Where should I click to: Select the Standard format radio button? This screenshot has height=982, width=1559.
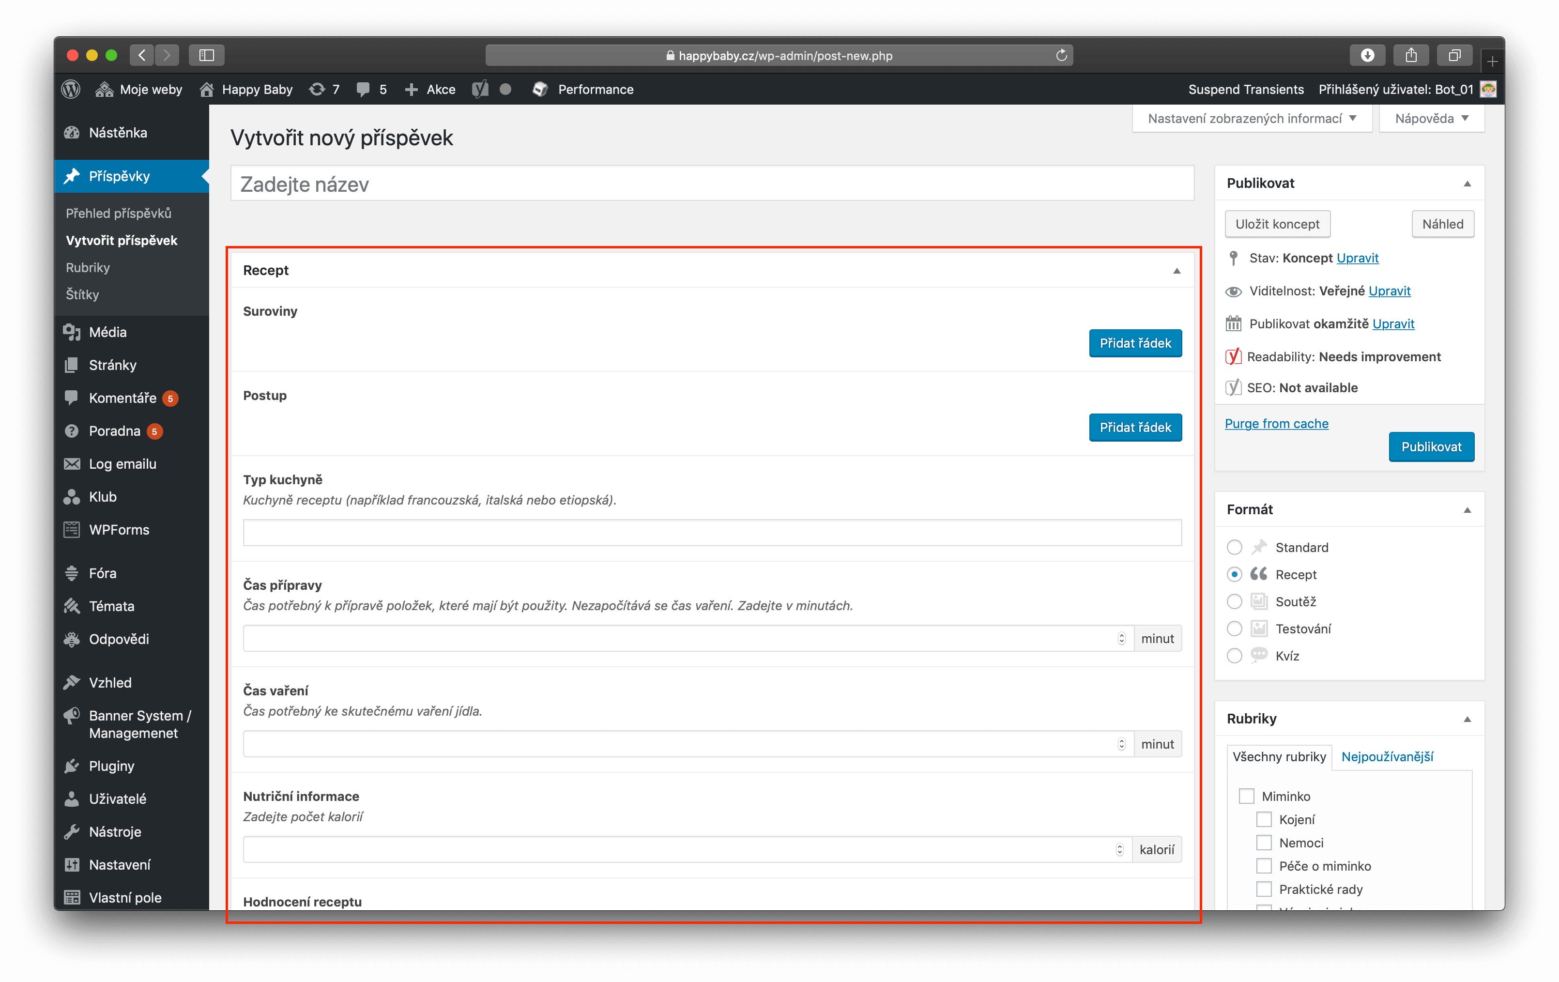(1234, 548)
